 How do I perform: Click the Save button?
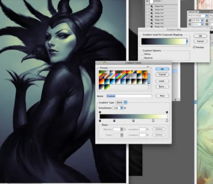point(162,87)
